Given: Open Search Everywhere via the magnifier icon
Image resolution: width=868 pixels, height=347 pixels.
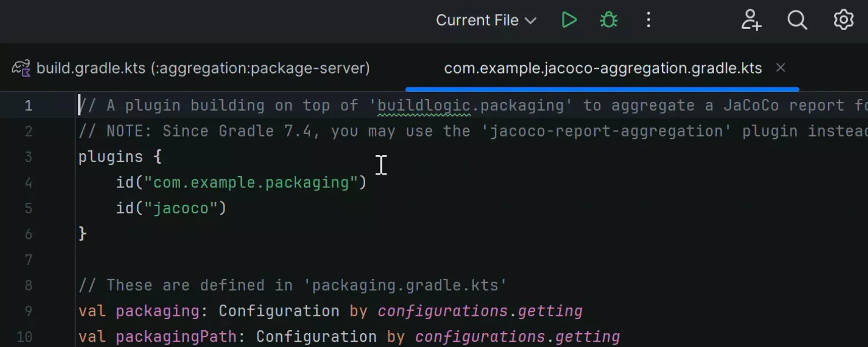Looking at the screenshot, I should [x=797, y=20].
